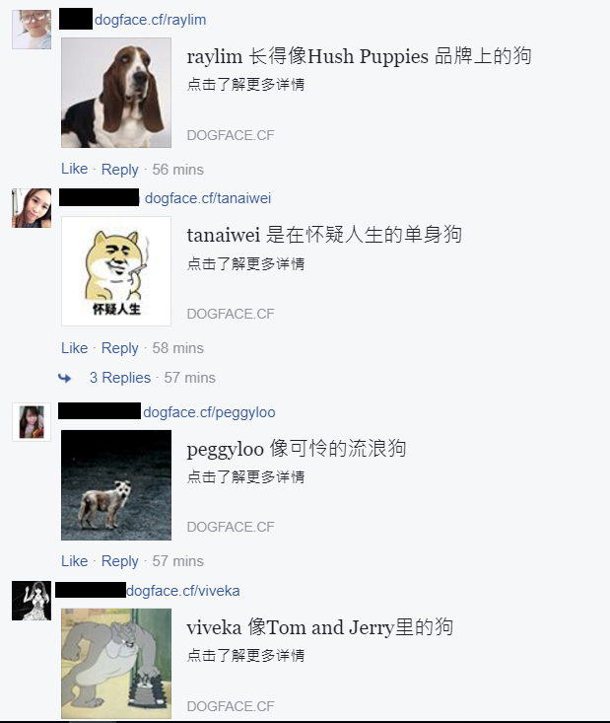This screenshot has width=610, height=723.
Task: Click the replies arrow icon
Action: [64, 378]
